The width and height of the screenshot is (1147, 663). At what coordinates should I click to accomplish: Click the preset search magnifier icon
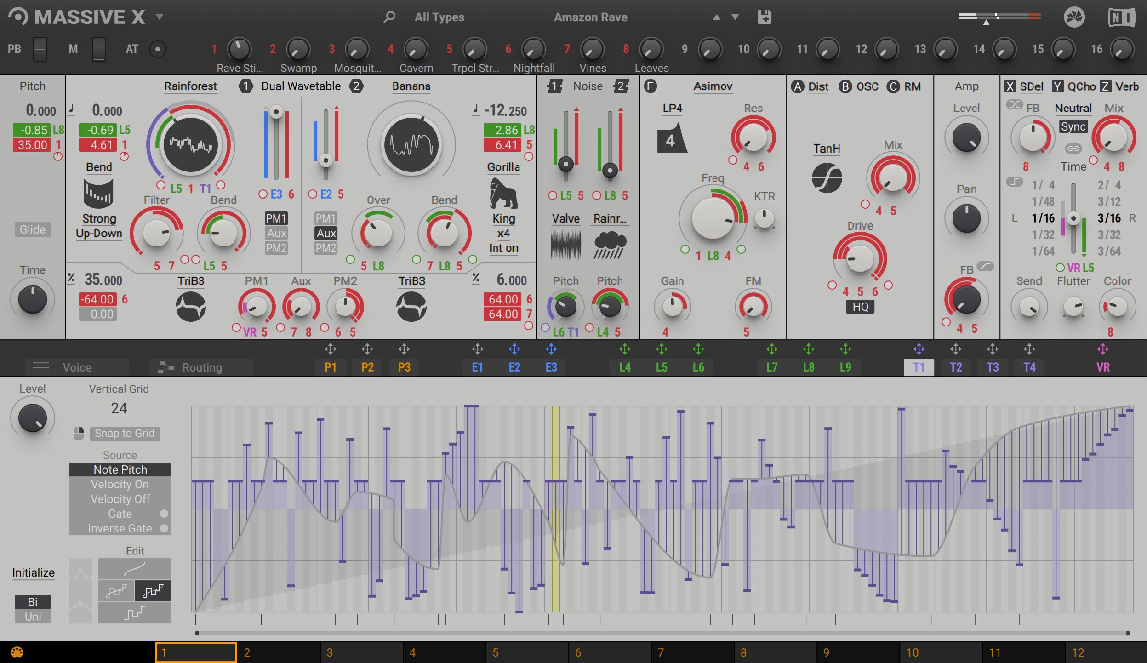[x=389, y=17]
